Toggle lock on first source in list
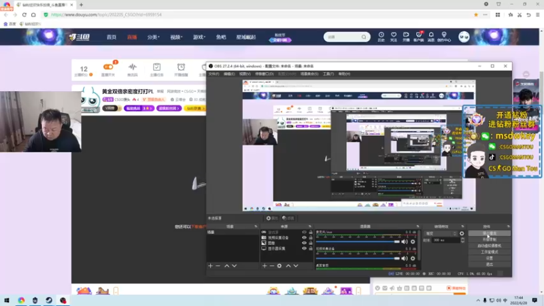The height and width of the screenshot is (306, 544). tap(311, 232)
